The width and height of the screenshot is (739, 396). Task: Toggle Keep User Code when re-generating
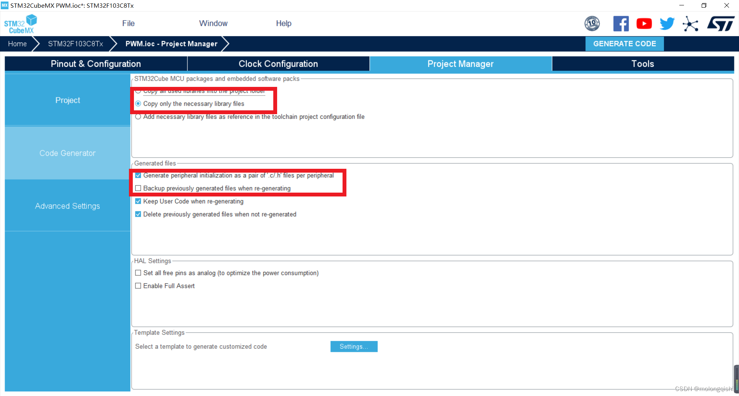(x=138, y=201)
